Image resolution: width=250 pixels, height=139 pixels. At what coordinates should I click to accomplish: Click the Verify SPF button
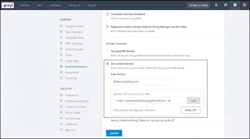pos(191,110)
